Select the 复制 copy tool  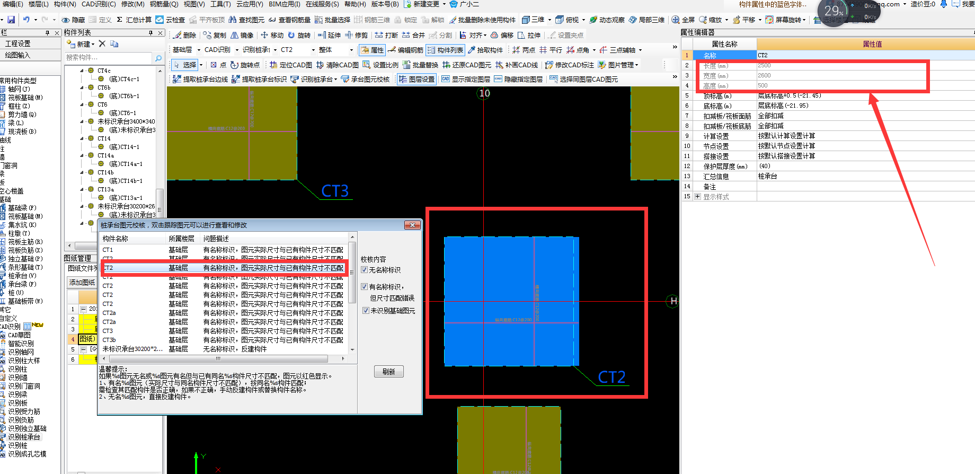(215, 35)
